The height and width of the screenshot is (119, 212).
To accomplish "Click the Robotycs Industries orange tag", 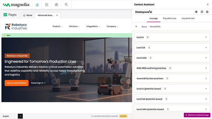I will pos(17,56).
